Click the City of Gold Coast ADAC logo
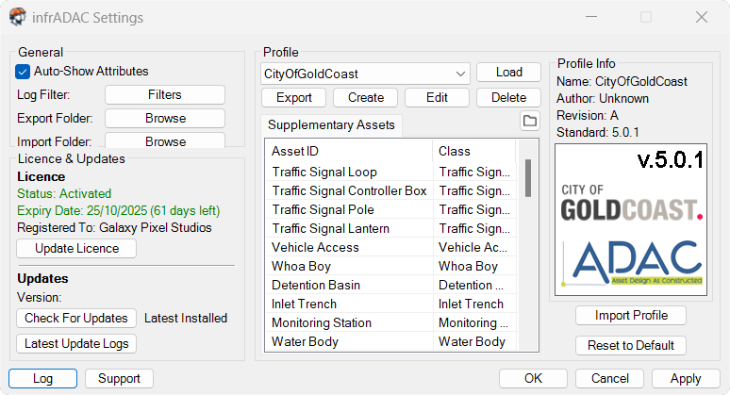This screenshot has width=730, height=395. 630,218
